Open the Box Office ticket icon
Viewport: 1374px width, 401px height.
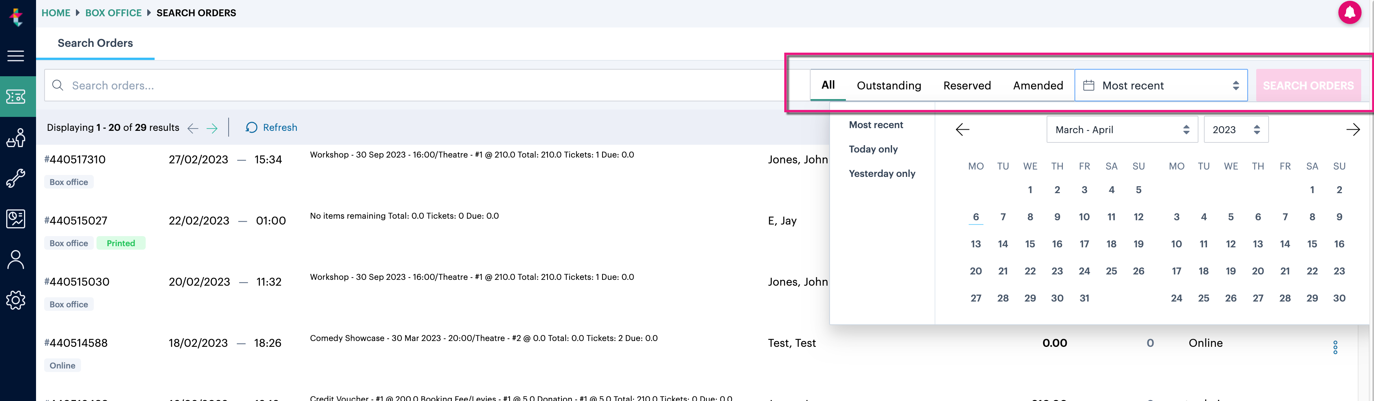tap(15, 96)
